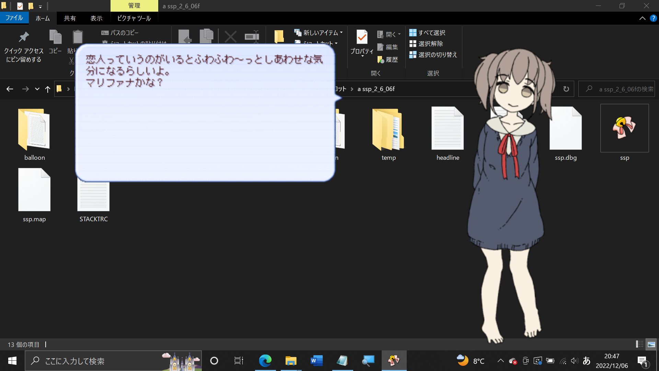Switch to the 表示 (View) tab
This screenshot has height=371, width=659.
point(96,18)
